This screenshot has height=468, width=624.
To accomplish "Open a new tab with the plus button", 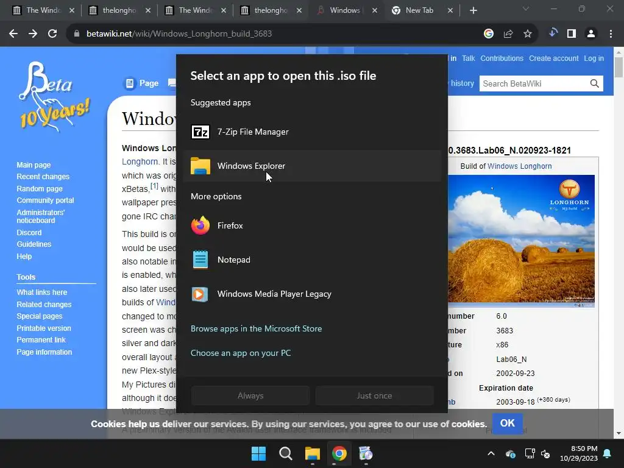I will coord(473,11).
